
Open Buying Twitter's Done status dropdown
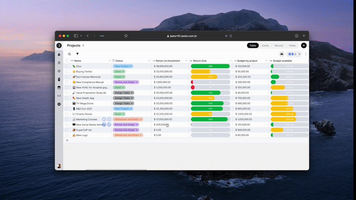coord(119,72)
